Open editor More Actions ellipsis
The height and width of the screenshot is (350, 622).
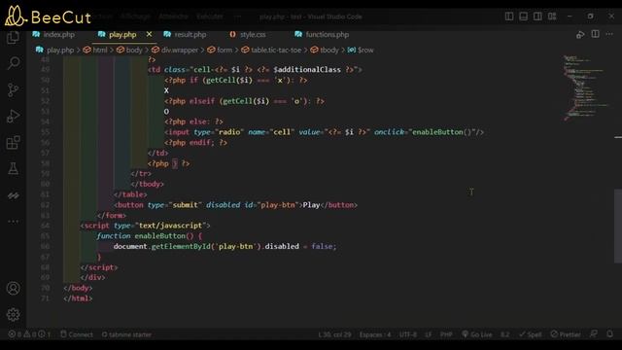click(x=609, y=35)
